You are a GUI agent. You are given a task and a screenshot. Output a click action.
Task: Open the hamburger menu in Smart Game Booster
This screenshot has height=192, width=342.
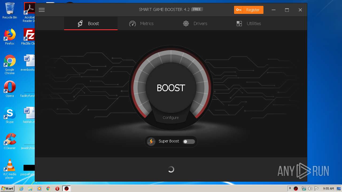[41, 10]
